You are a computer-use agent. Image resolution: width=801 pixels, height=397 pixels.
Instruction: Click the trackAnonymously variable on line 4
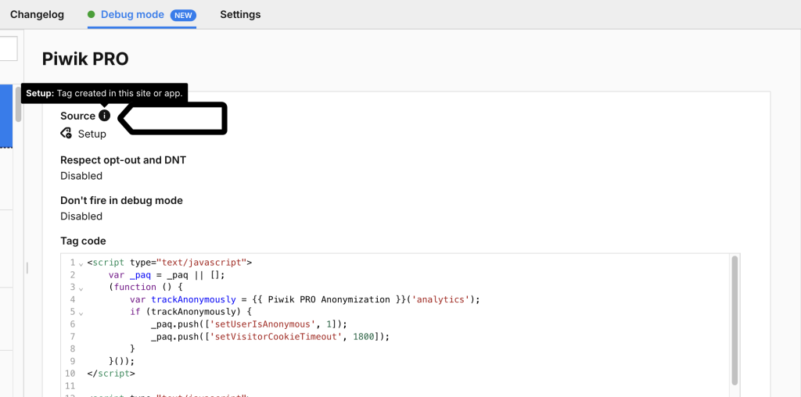[194, 299]
